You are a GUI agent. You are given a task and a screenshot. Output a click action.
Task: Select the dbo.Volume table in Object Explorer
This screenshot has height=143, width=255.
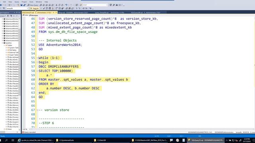14,127
